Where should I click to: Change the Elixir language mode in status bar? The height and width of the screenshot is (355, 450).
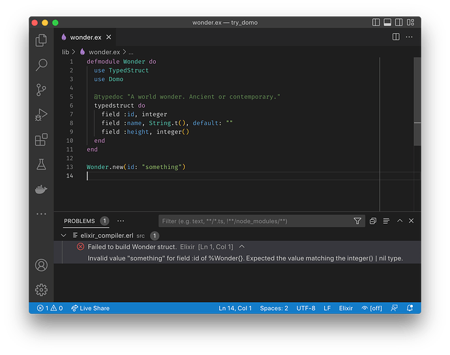tap(346, 308)
